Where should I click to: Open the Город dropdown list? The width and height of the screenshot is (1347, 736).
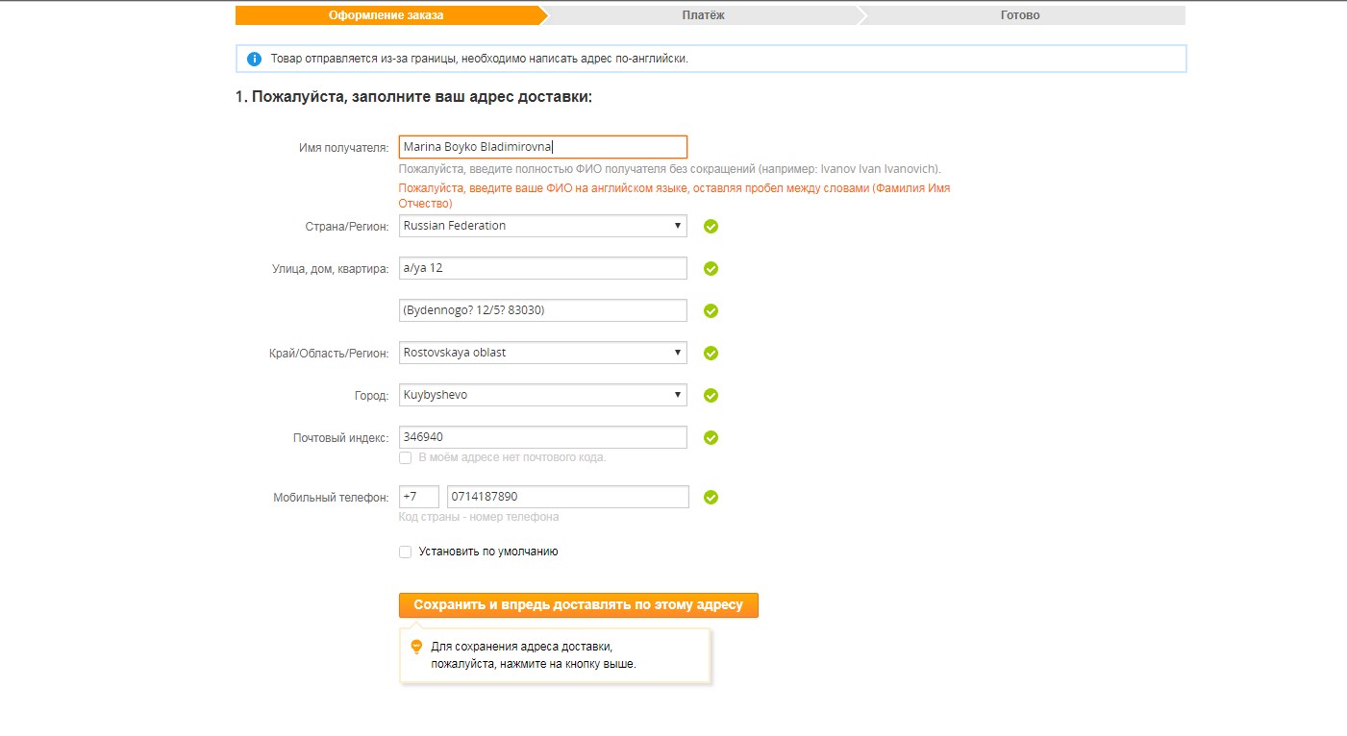(x=542, y=395)
